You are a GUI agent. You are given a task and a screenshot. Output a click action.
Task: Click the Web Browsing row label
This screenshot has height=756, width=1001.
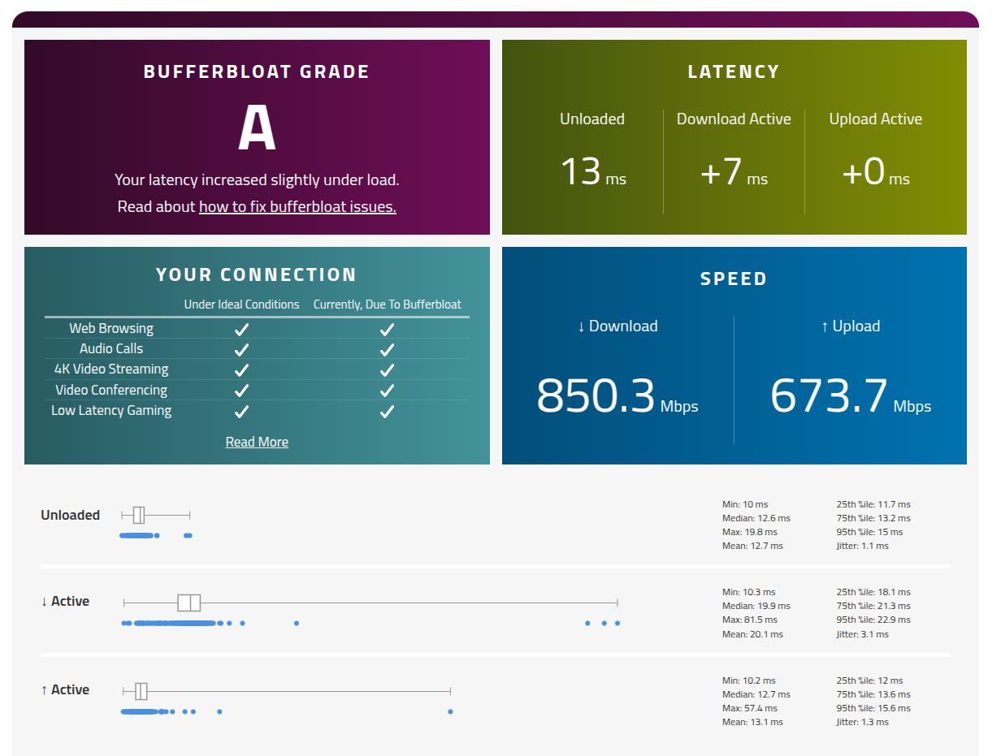point(111,328)
